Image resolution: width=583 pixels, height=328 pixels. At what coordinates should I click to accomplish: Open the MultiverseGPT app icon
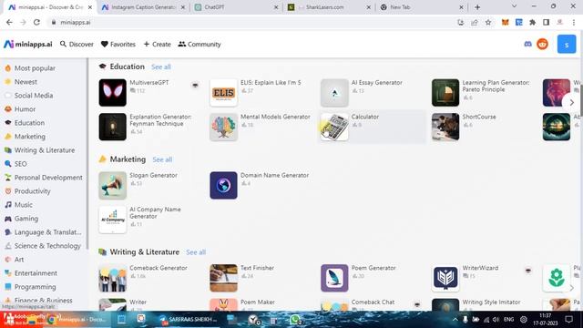pyautogui.click(x=112, y=93)
